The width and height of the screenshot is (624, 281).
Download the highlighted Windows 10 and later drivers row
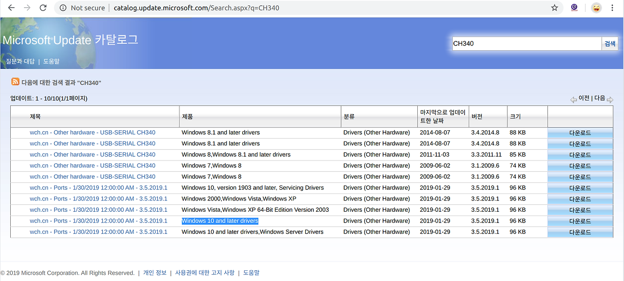point(580,221)
